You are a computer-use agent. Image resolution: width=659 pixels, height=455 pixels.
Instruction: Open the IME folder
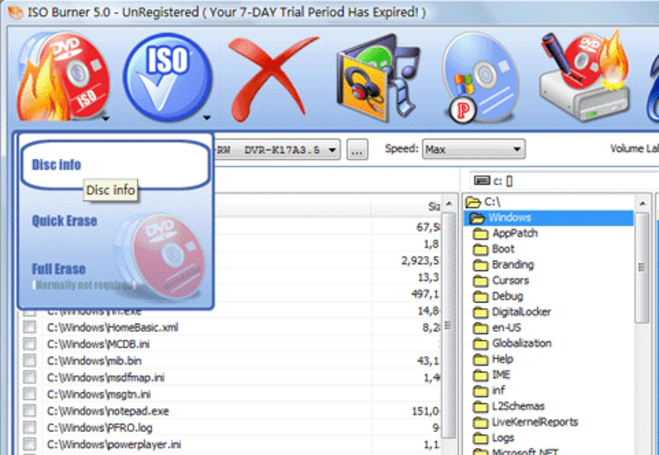click(x=491, y=375)
